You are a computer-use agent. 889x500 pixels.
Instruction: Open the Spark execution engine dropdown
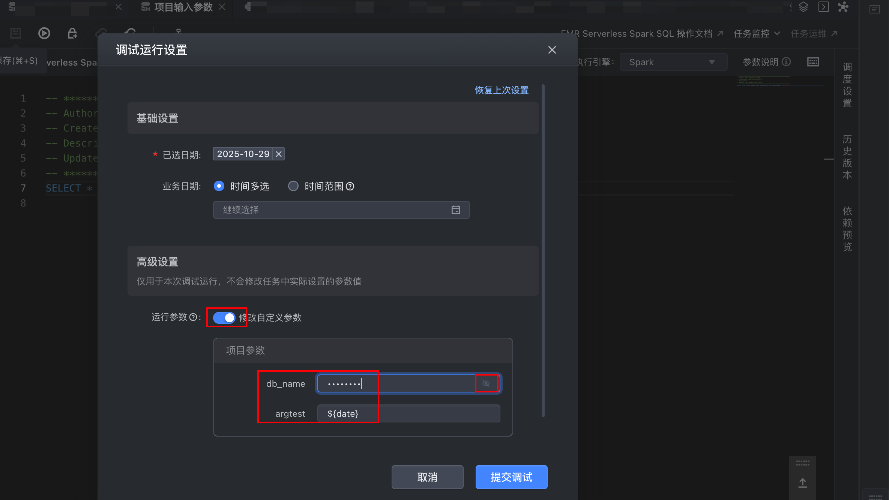(673, 62)
